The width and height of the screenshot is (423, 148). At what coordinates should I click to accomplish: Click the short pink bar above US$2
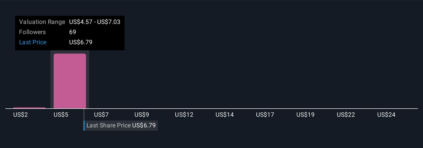pos(29,108)
